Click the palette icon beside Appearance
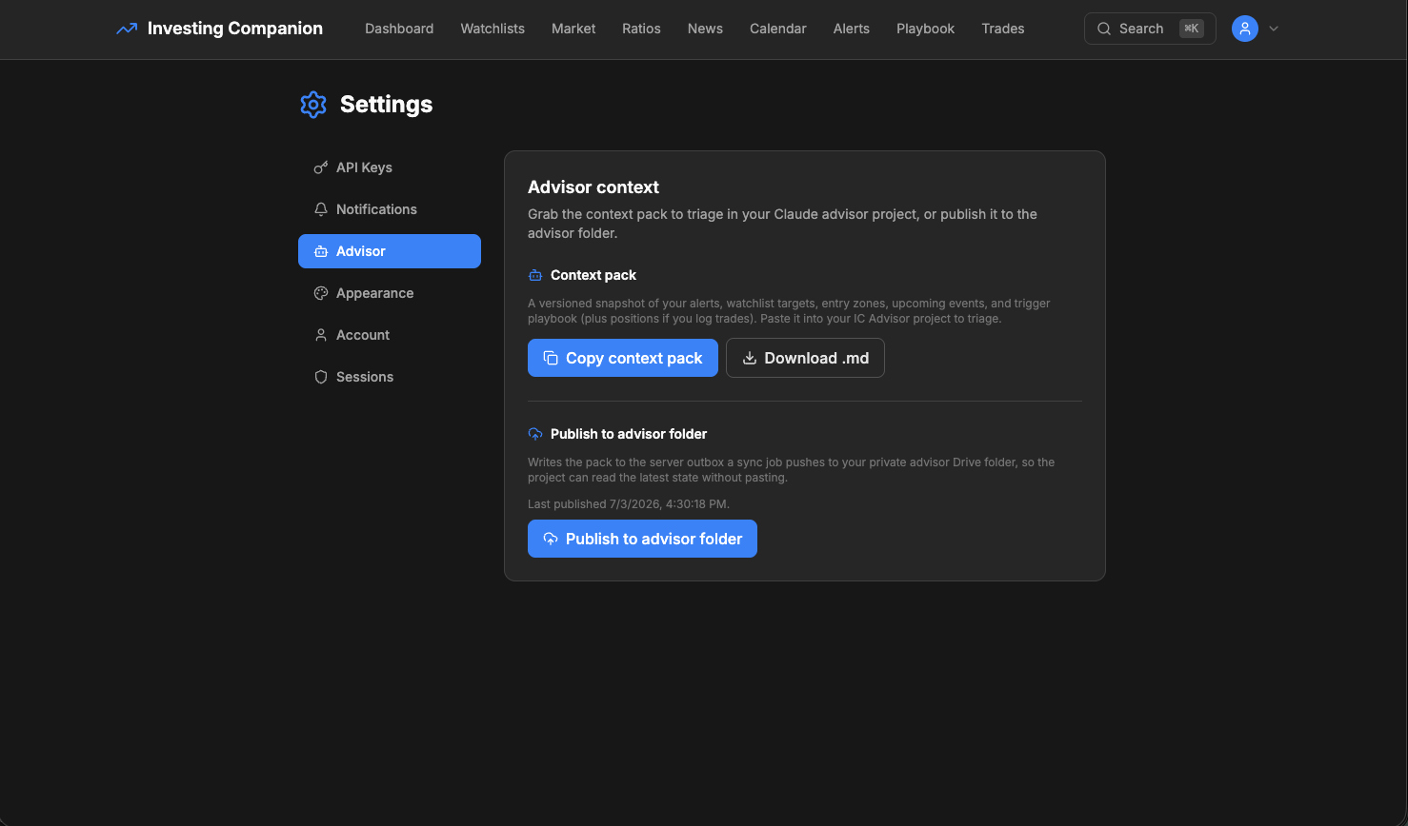 (321, 293)
